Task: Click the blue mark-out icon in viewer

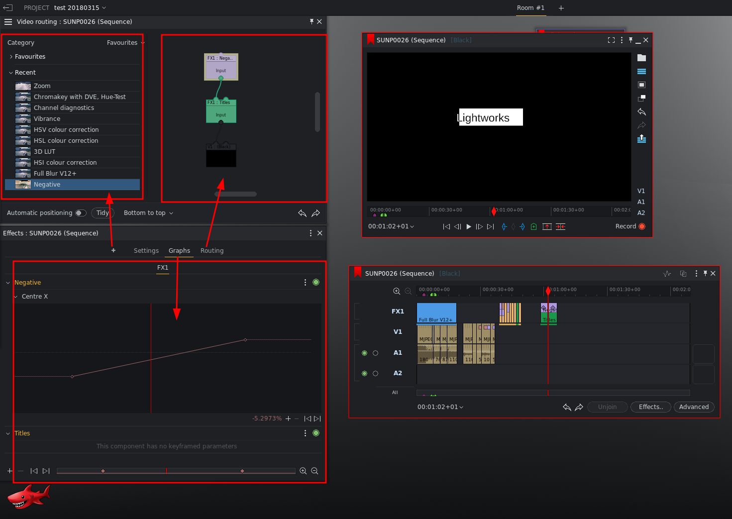Action: (x=522, y=226)
